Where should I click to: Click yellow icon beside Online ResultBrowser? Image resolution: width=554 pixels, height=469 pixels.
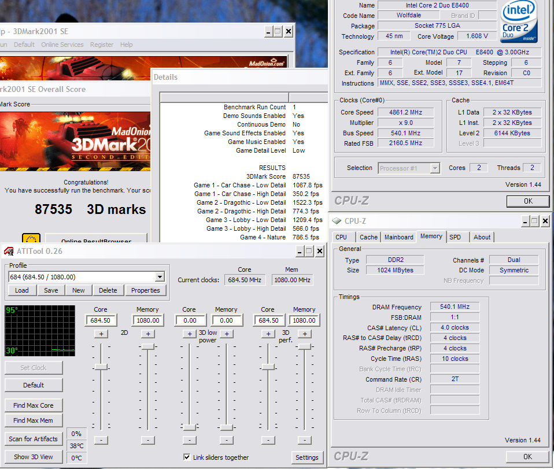31,238
